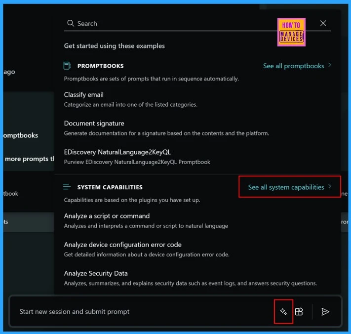Select the Document signature promptbook
The image size is (351, 334).
point(94,123)
